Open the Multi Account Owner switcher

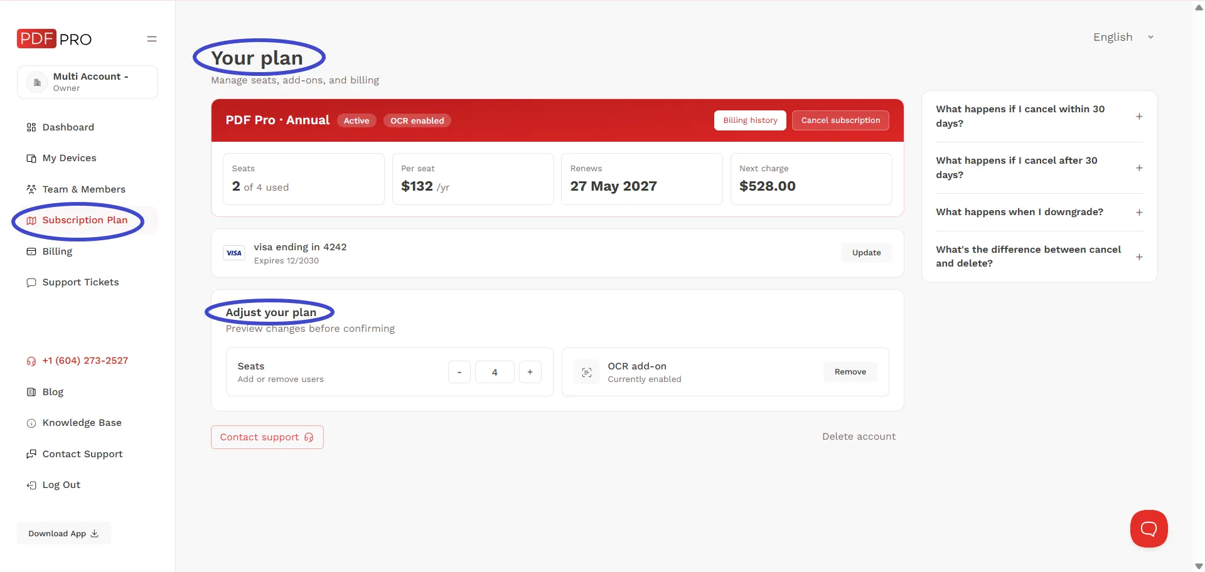pyautogui.click(x=87, y=82)
